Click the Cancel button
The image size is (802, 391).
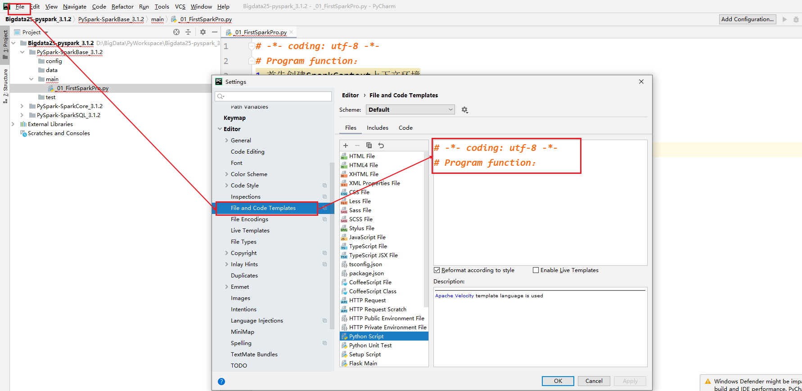tap(594, 381)
